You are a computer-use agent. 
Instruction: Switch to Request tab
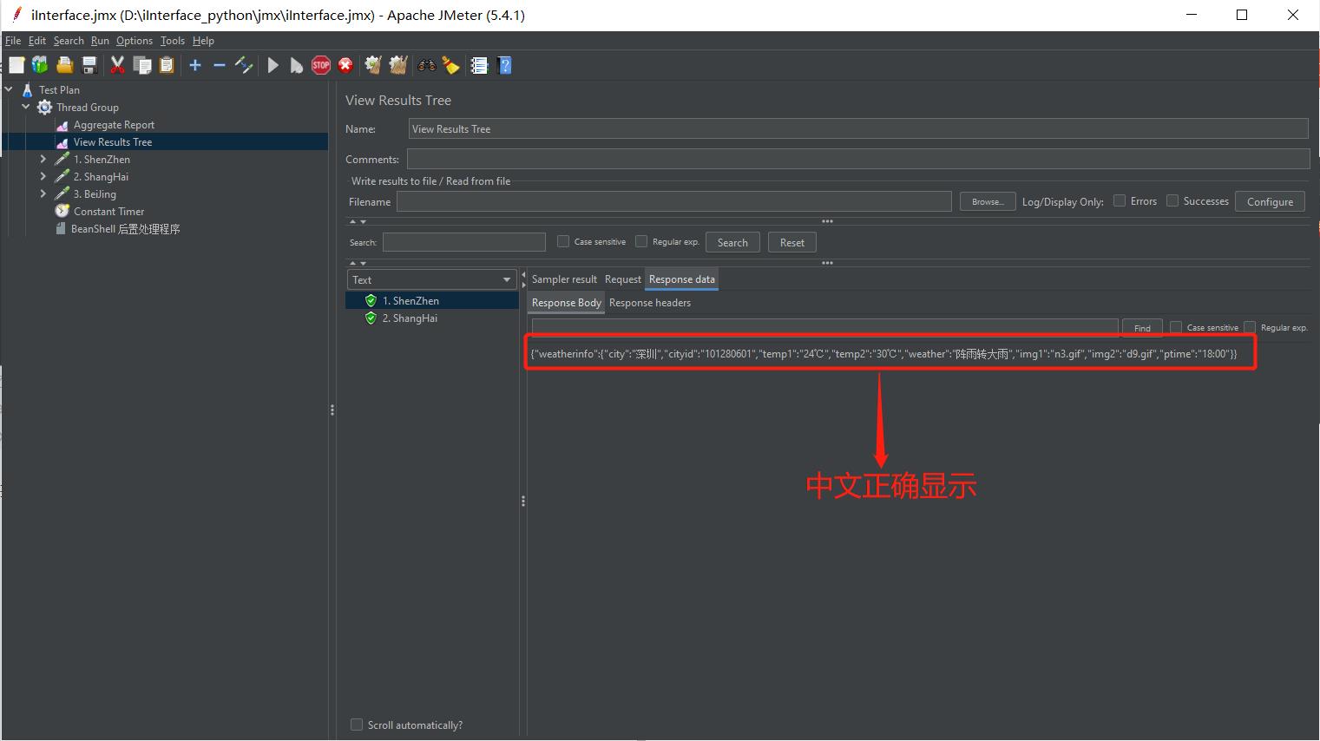click(623, 279)
